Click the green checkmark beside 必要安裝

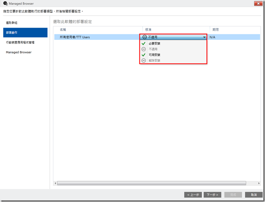(144, 44)
